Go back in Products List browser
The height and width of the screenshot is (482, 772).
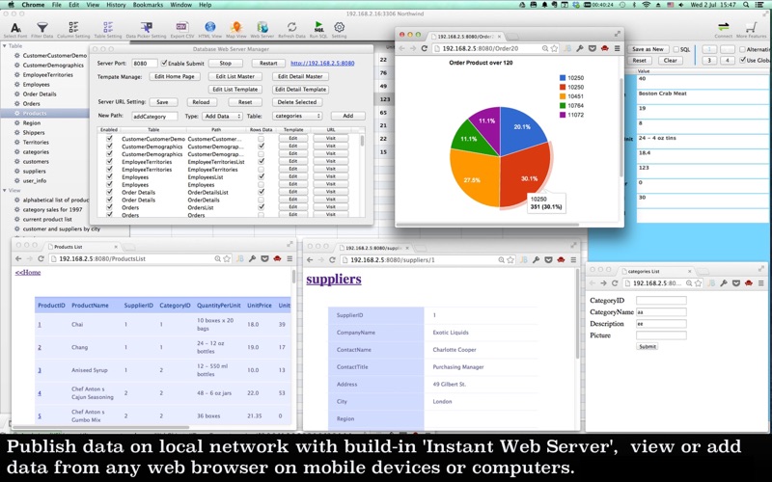coord(18,258)
